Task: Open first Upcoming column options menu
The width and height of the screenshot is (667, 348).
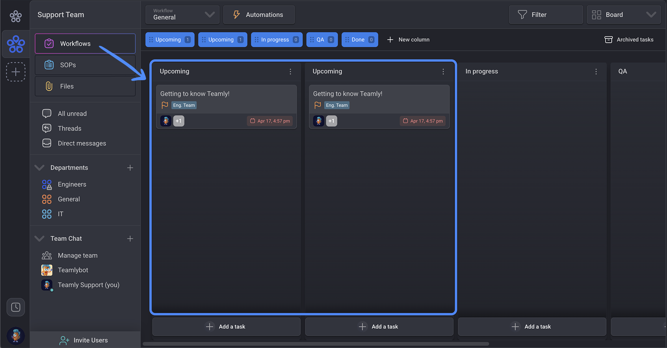Action: [x=290, y=71]
